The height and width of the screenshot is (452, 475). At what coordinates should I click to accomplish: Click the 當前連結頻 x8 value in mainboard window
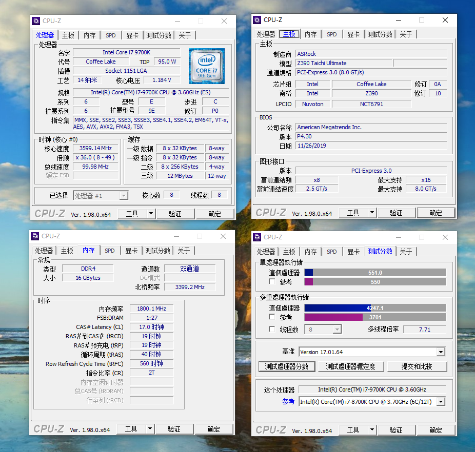point(317,180)
